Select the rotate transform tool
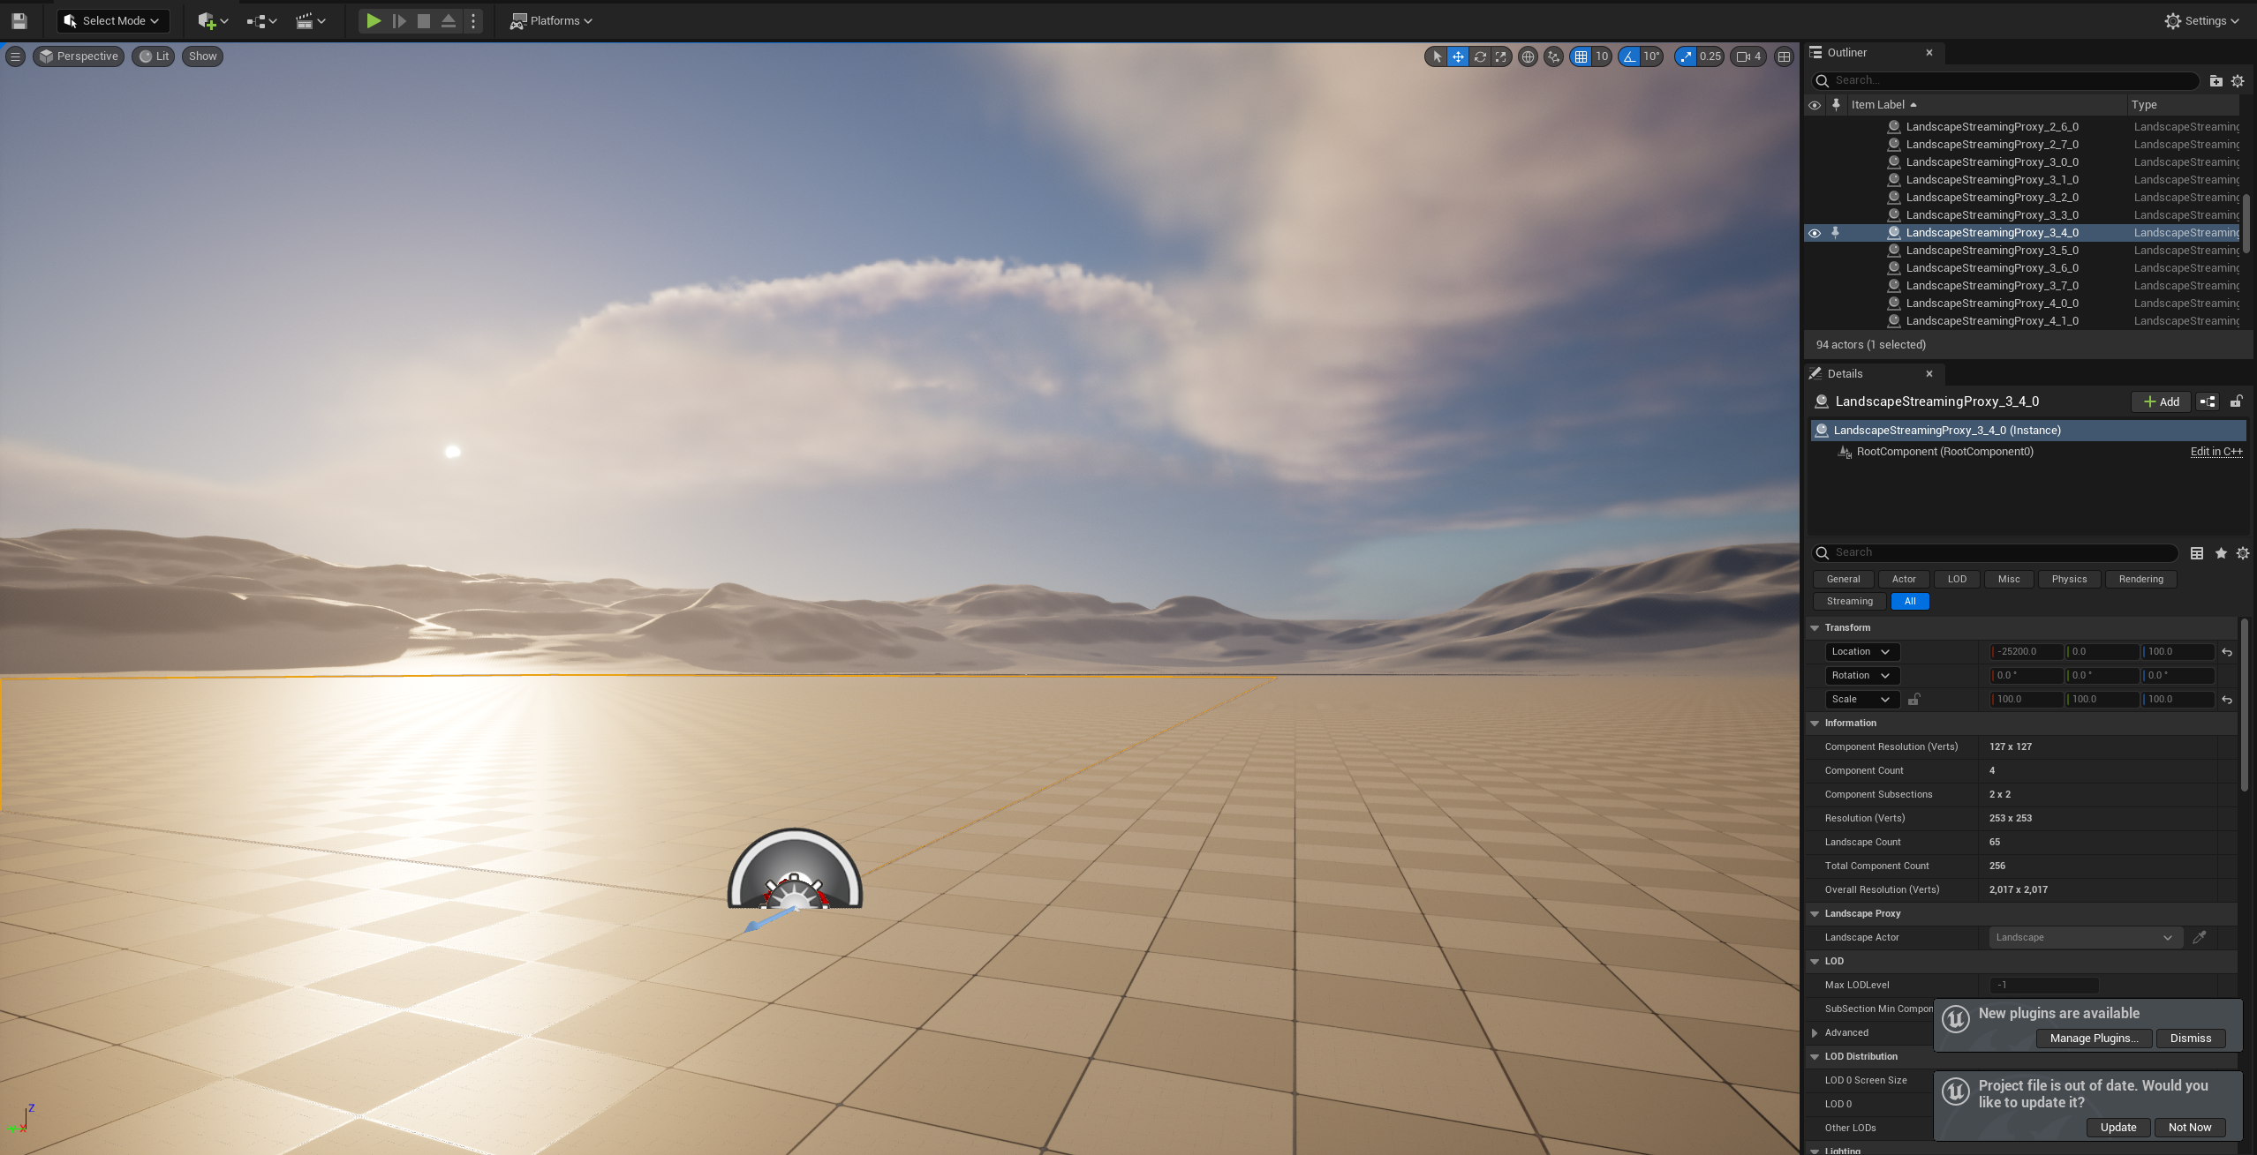 [1480, 56]
